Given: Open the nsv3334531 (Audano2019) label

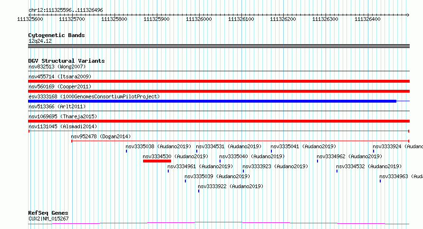Looking at the screenshot, I should click(229, 146).
